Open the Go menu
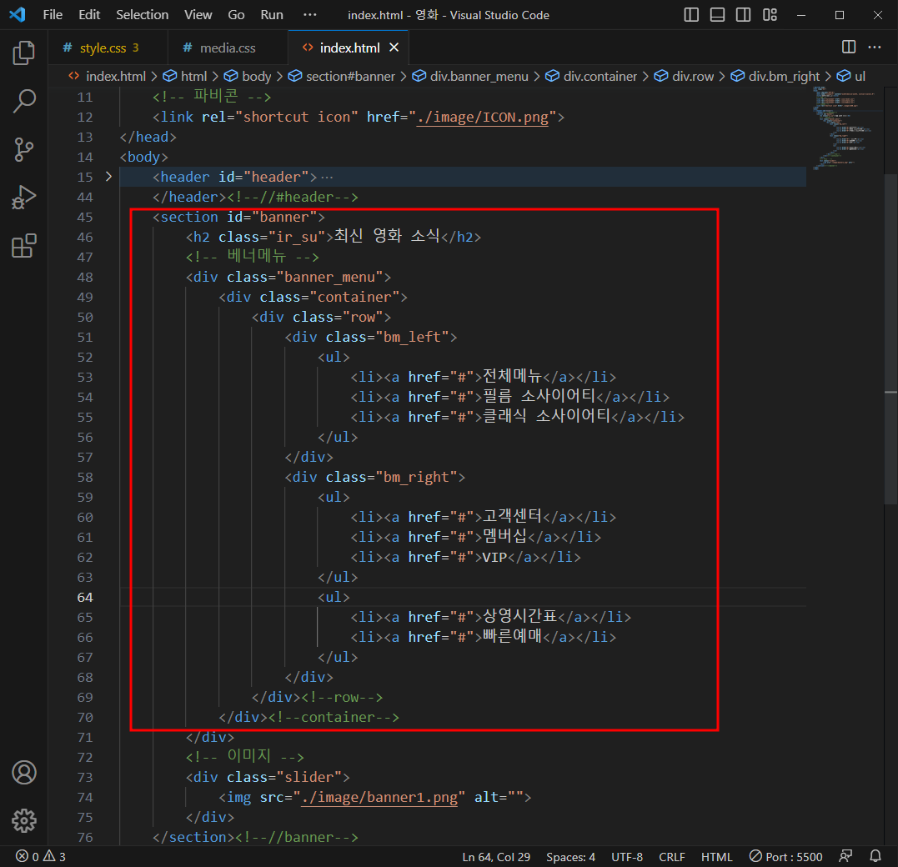This screenshot has width=898, height=867. click(x=236, y=15)
